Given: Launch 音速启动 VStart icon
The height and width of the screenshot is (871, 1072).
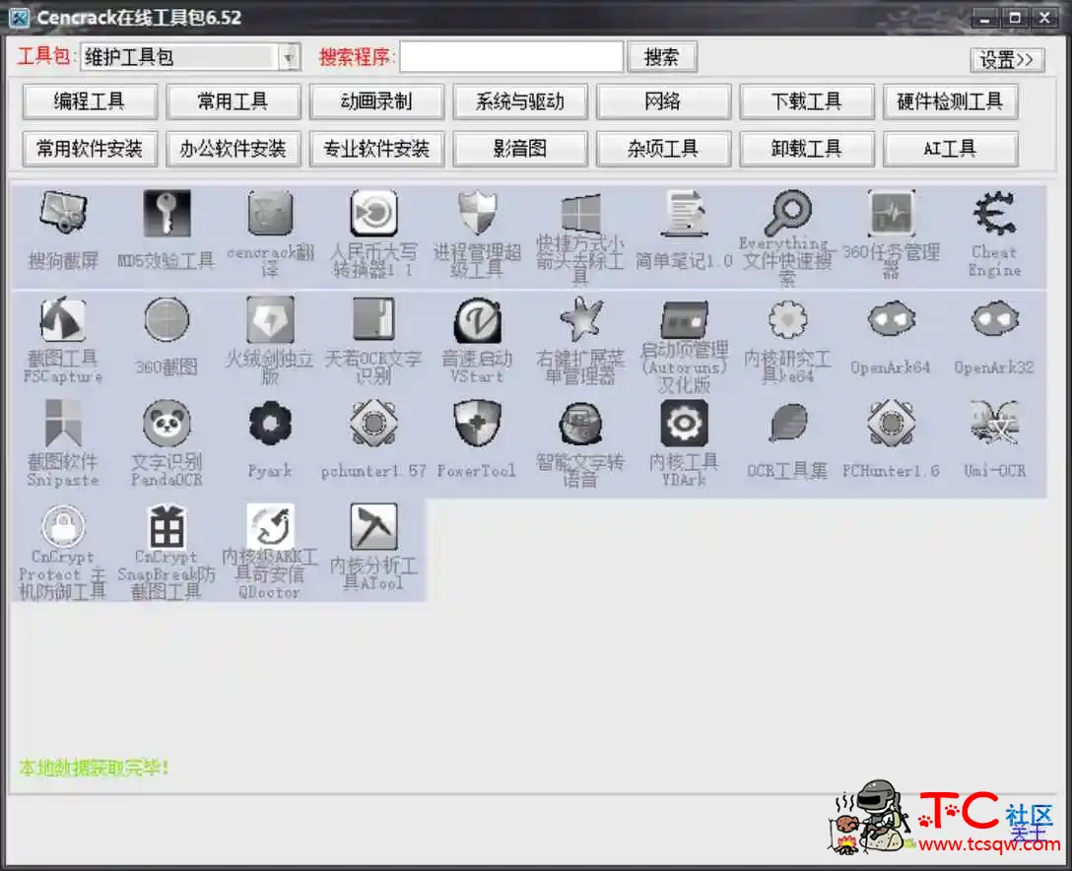Looking at the screenshot, I should [477, 319].
